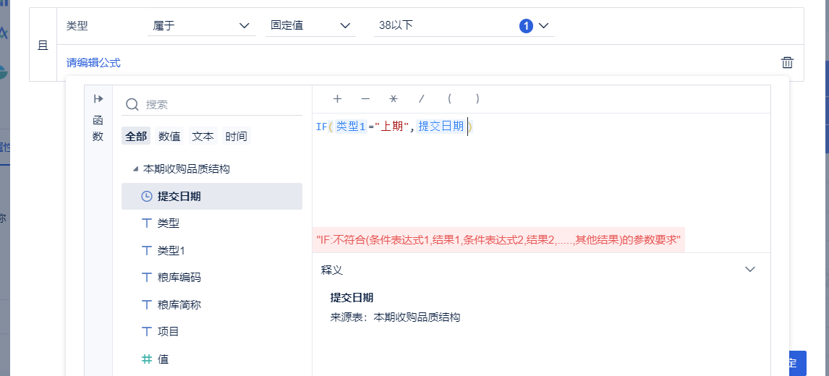Screen dimensions: 829x376
Task: Select the 类型1 field in list
Action: (212, 251)
